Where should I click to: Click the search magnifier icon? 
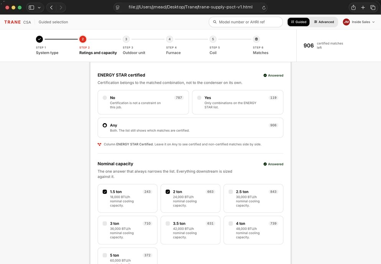(215, 22)
